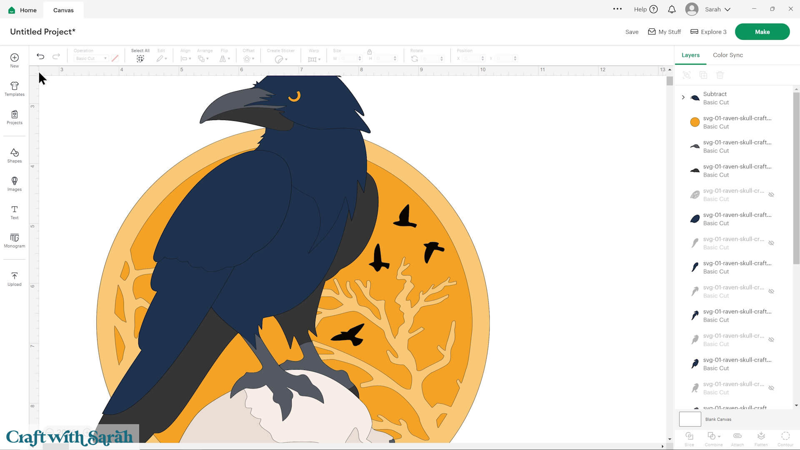800x450 pixels.
Task: Click the green Make button
Action: [x=762, y=31]
